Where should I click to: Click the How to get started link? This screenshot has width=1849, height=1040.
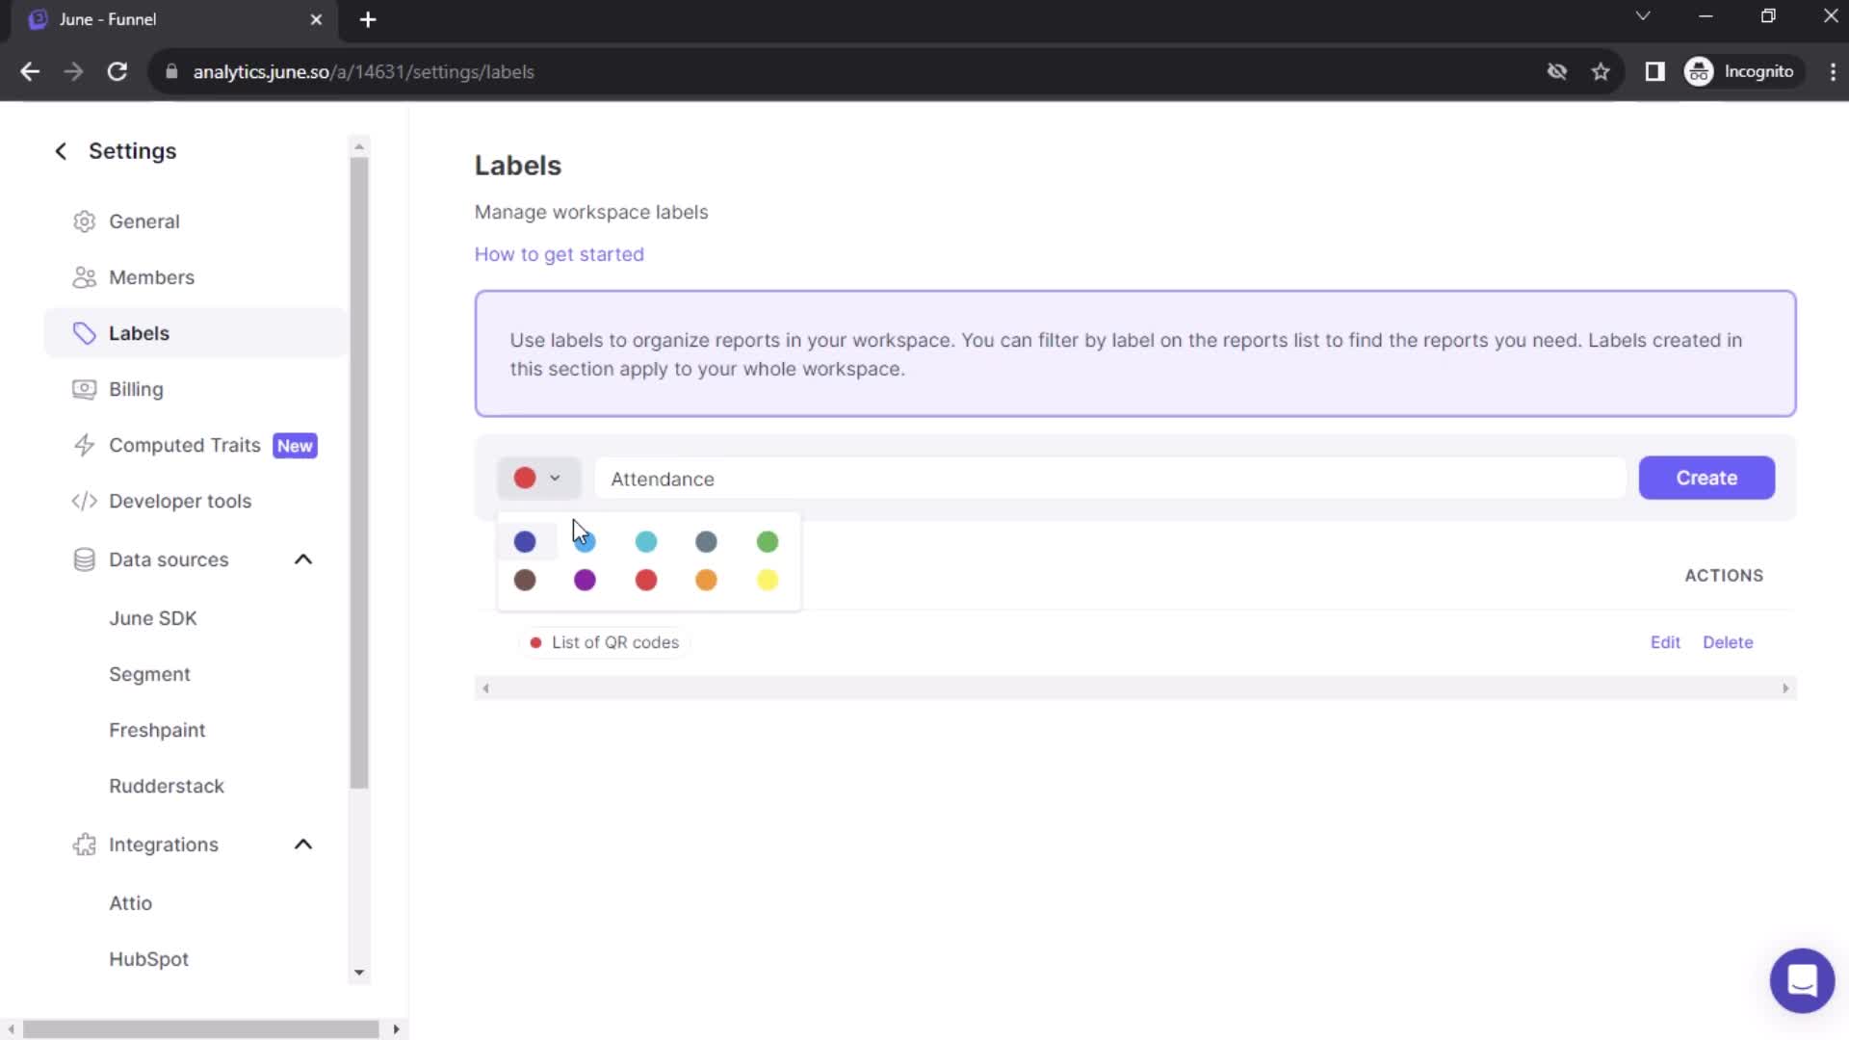559,254
